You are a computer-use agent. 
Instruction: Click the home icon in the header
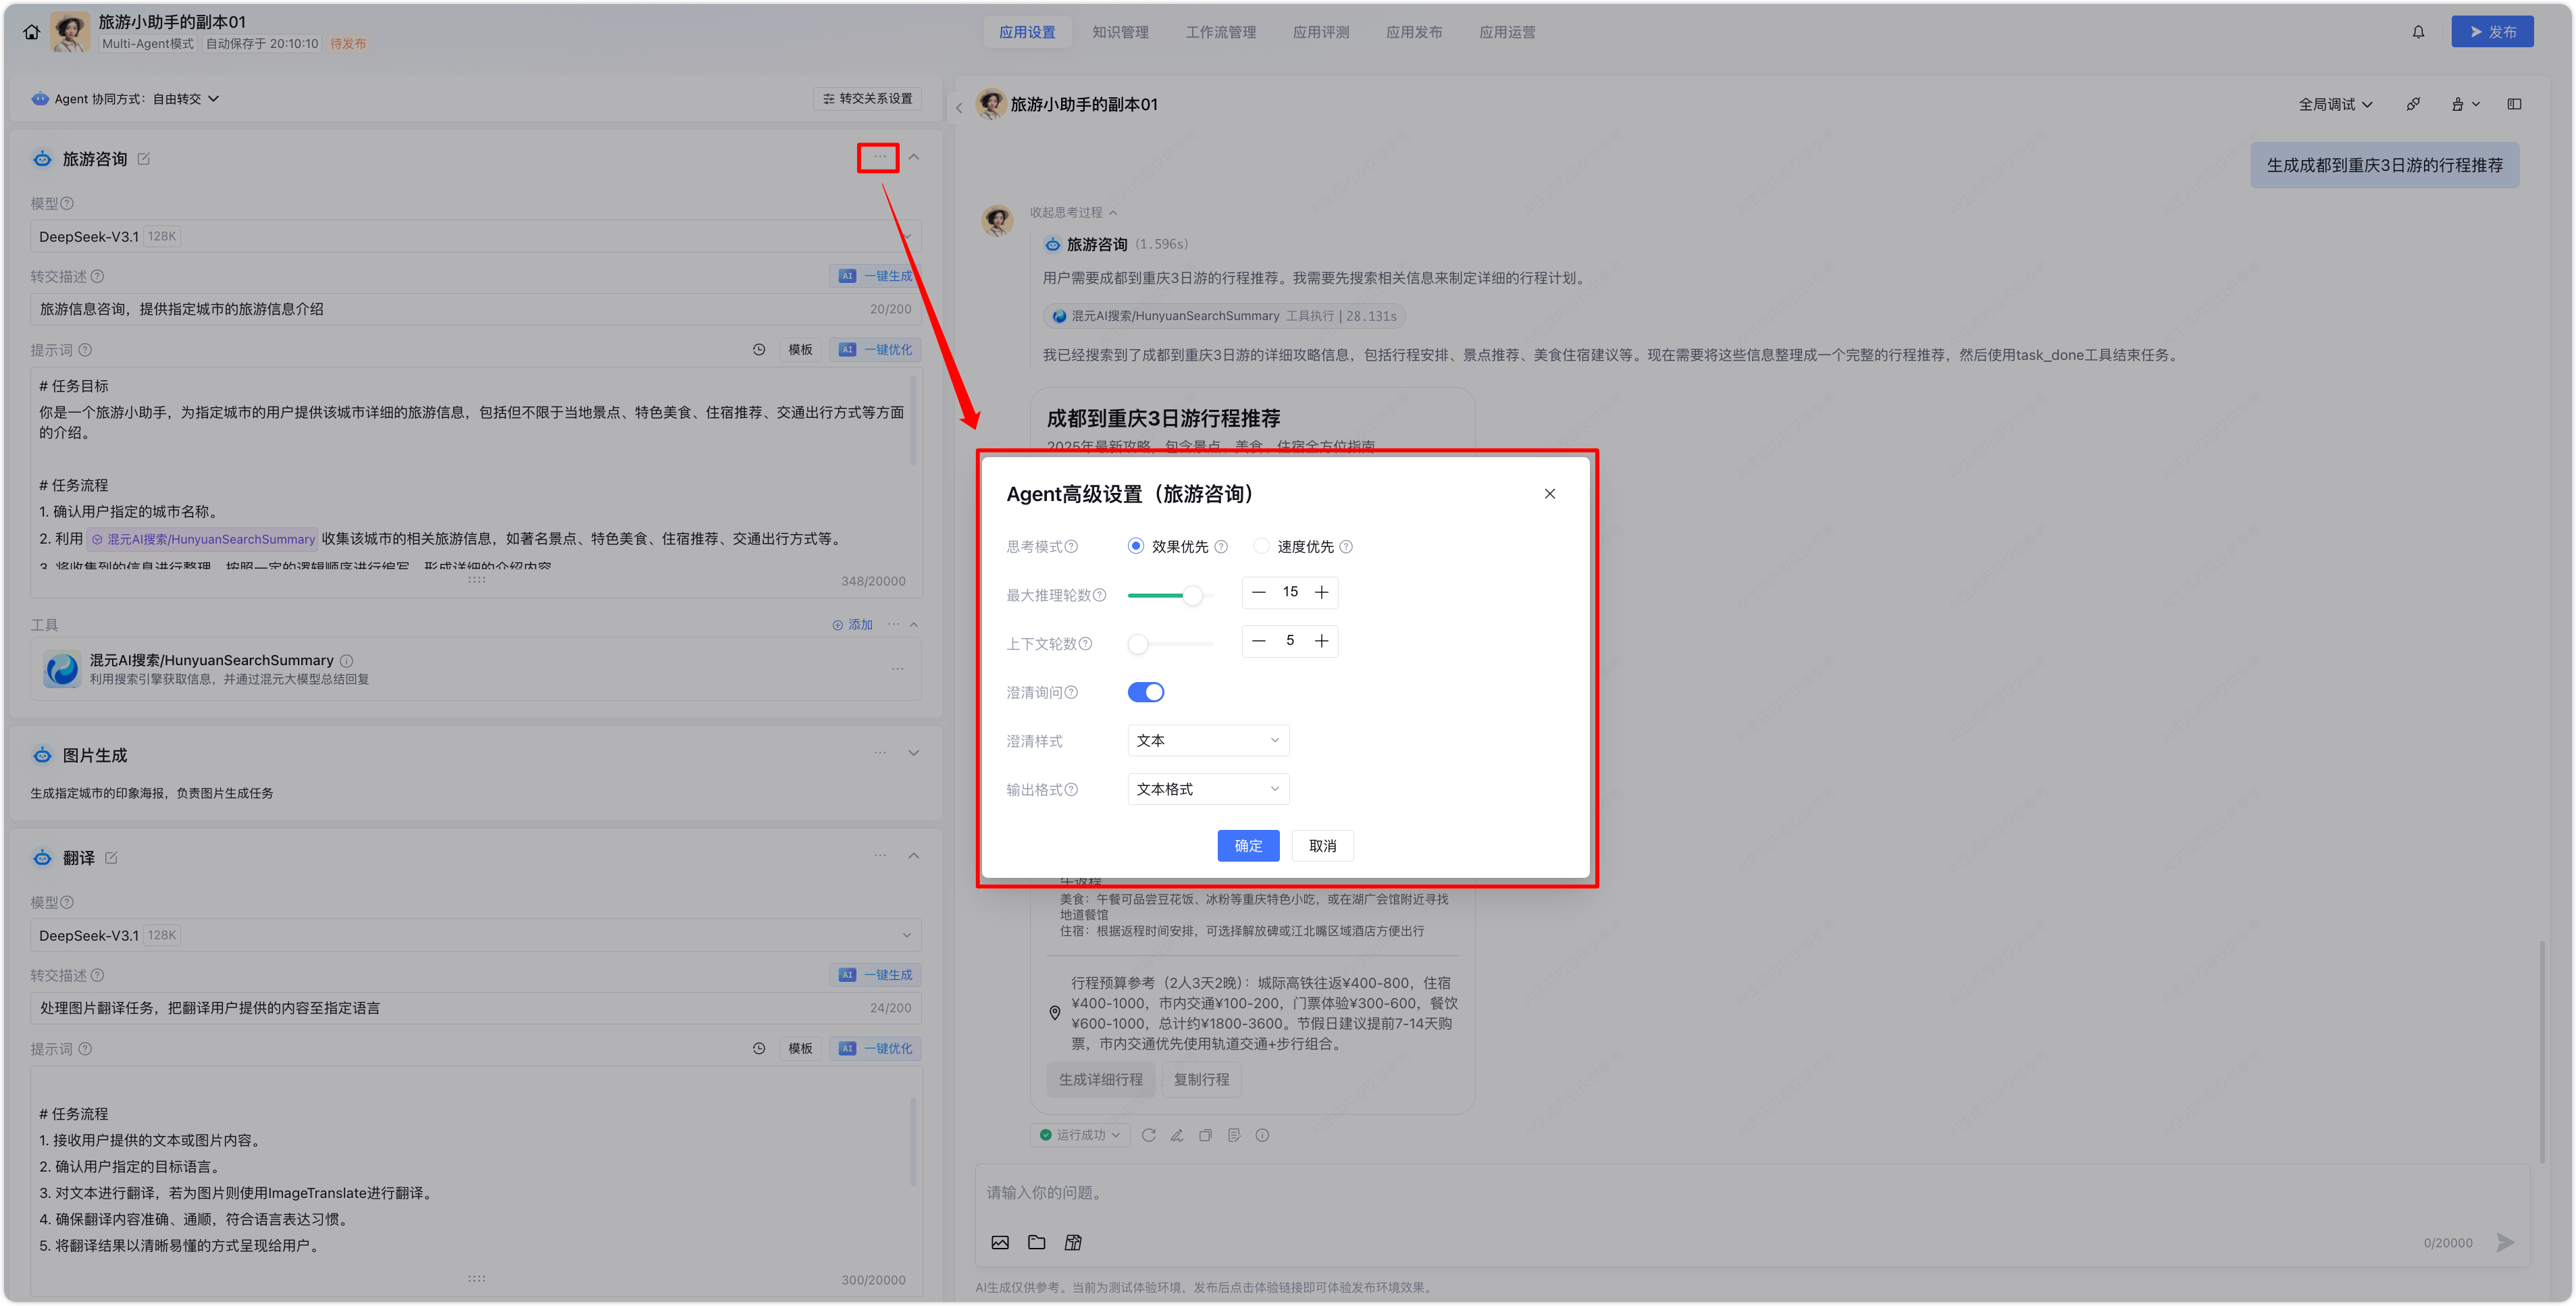pos(31,32)
